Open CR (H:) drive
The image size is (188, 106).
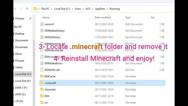[x=19, y=101]
